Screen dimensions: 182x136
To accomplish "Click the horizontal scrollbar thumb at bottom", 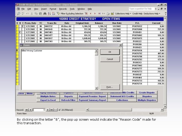I will tap(110, 110).
